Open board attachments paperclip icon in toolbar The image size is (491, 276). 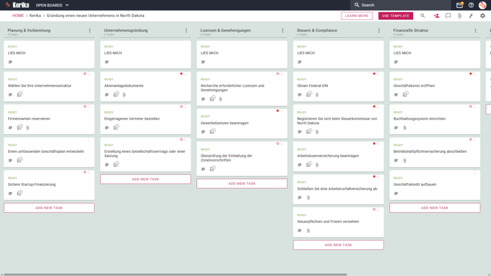coord(460,16)
